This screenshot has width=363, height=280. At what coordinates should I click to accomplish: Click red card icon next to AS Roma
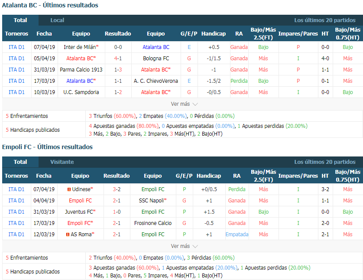point(68,234)
